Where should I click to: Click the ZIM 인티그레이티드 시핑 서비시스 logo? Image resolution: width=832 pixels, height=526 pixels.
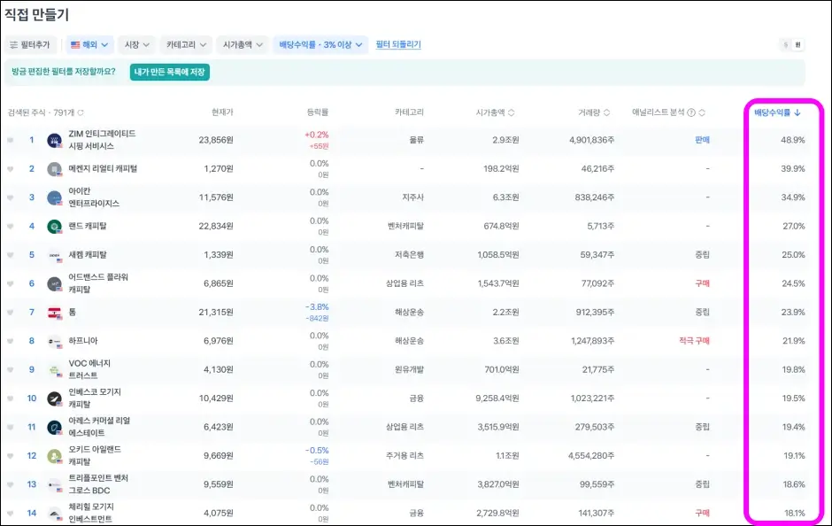point(54,140)
